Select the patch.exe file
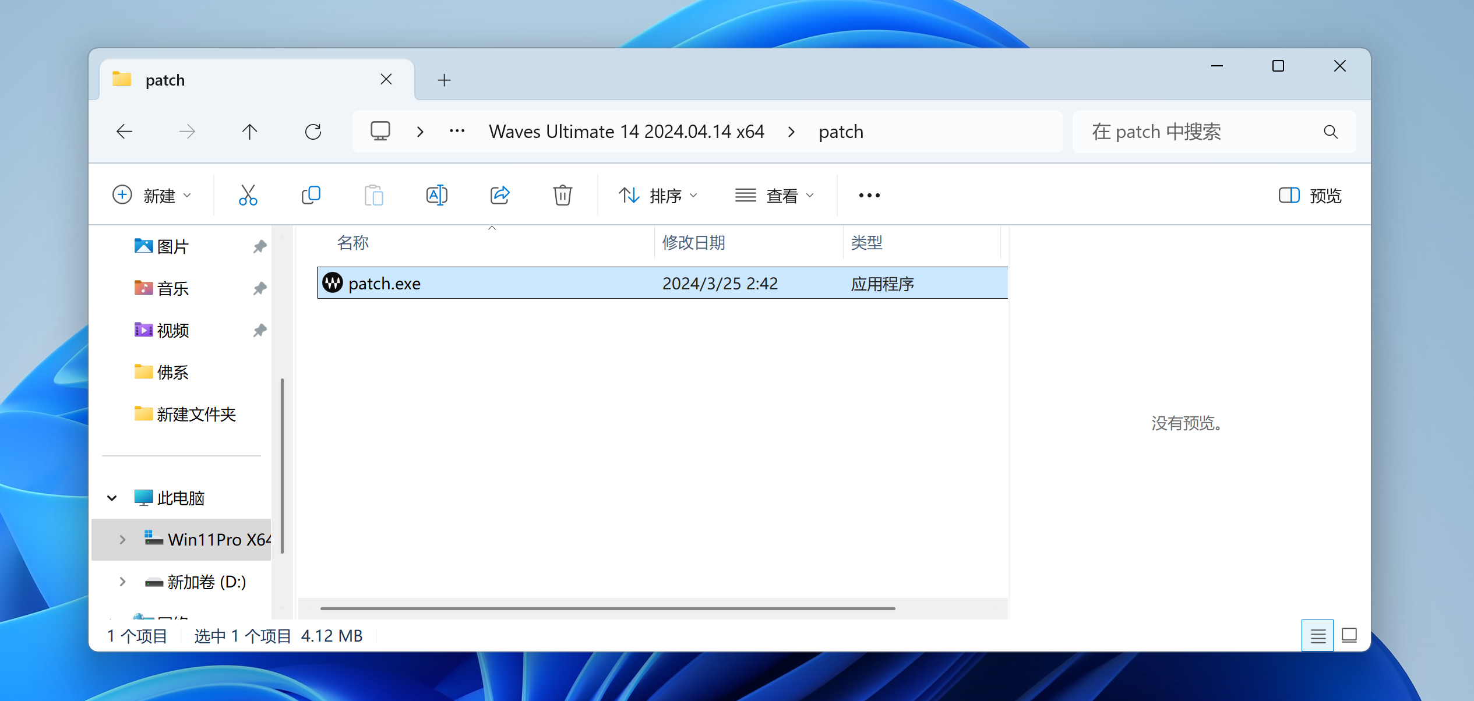 [385, 284]
